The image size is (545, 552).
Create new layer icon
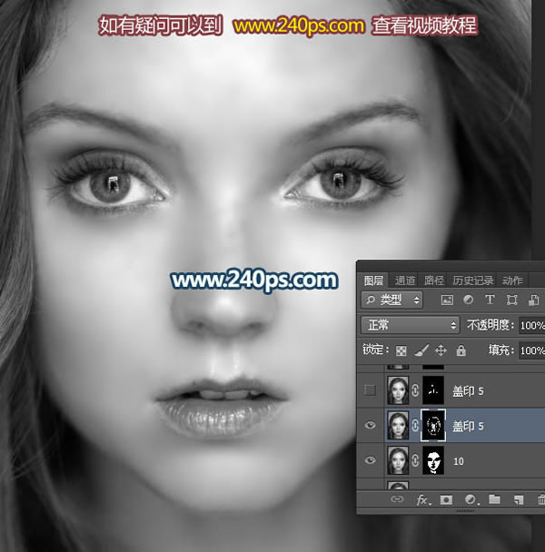(519, 499)
